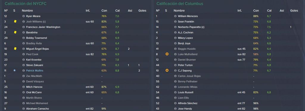Sort NYCFC table by Cal column
Screen dimensions: 305x111
coord(117,11)
